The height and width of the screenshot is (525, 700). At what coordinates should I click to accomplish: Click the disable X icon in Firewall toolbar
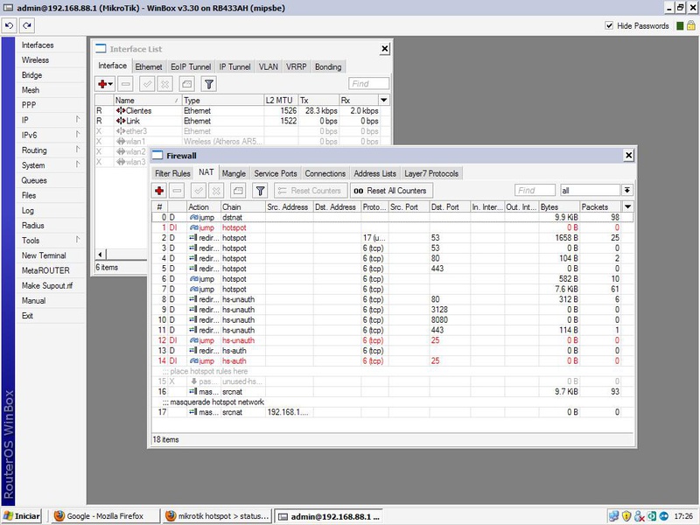pyautogui.click(x=216, y=191)
